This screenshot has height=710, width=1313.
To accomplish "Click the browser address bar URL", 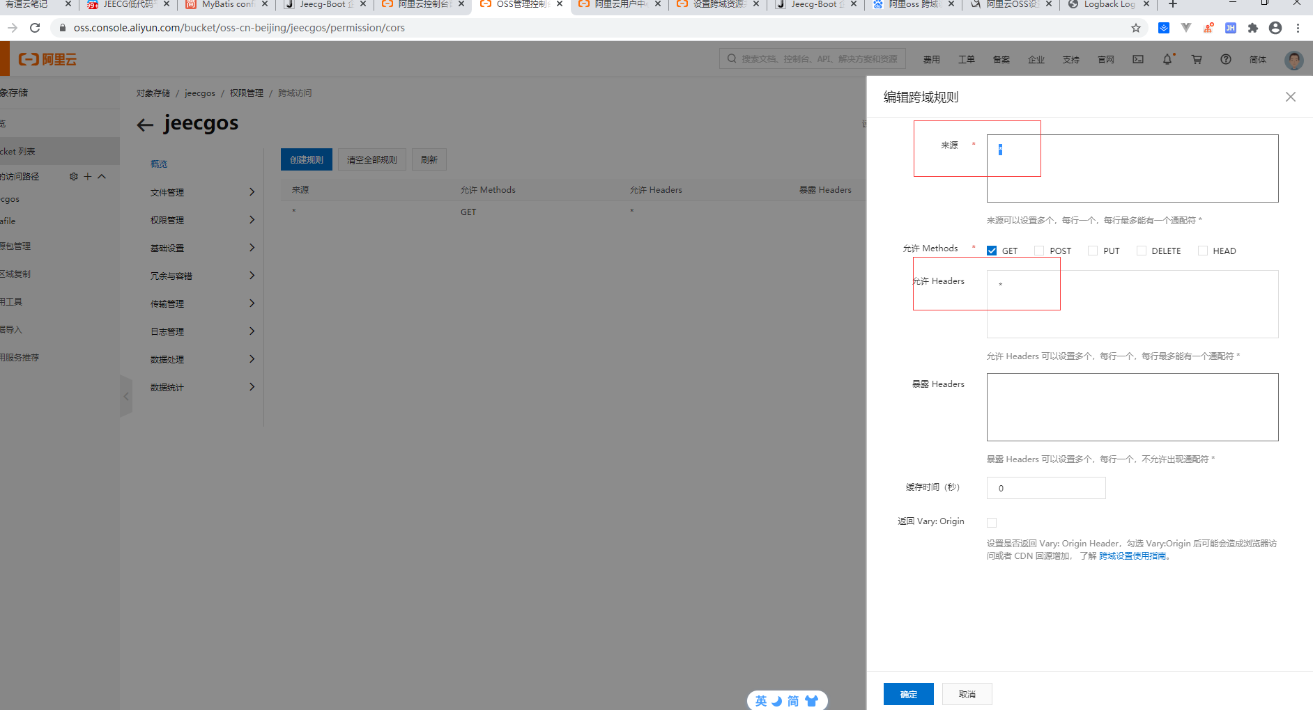I will pos(239,28).
